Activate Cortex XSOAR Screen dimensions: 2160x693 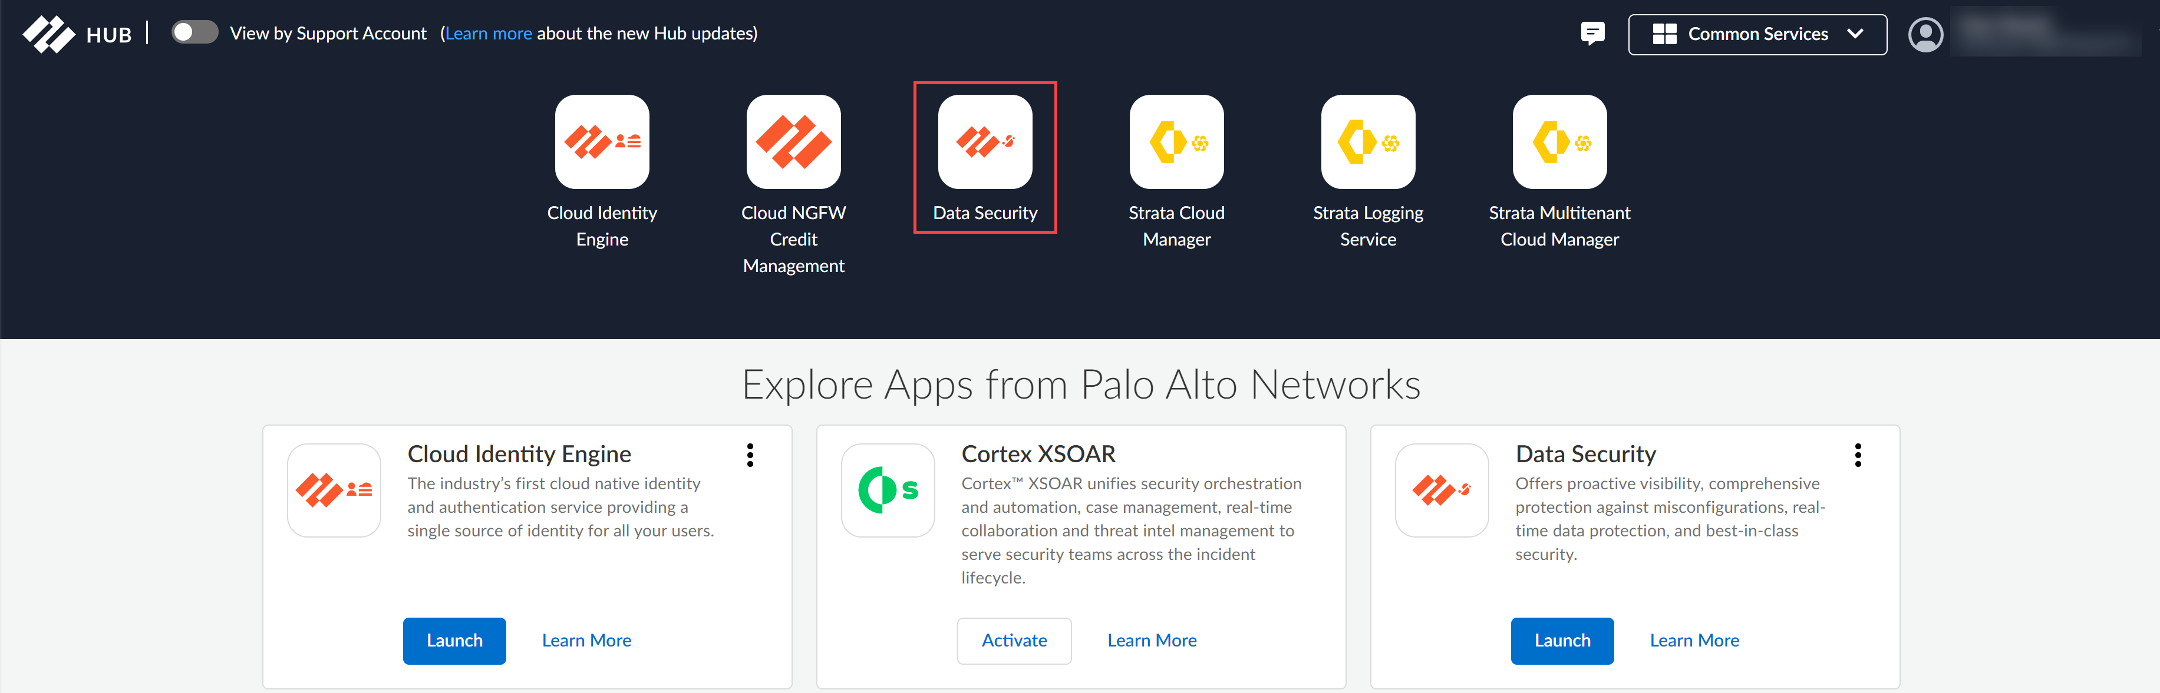coord(1013,640)
